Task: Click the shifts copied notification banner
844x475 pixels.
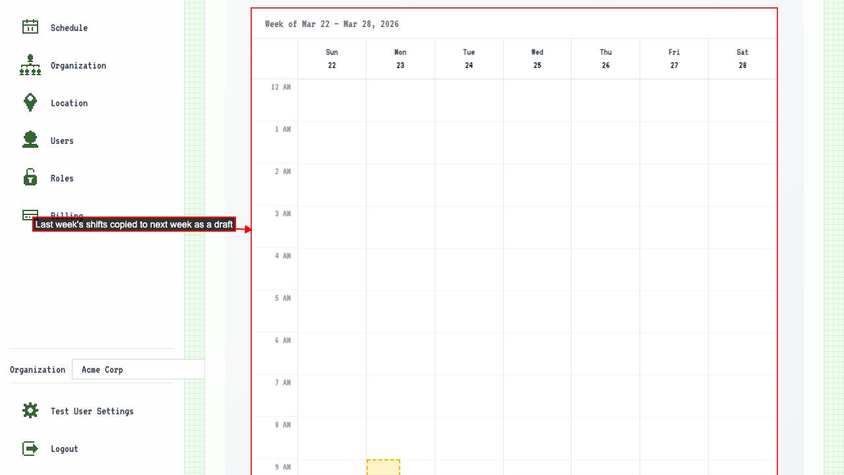Action: [x=134, y=224]
